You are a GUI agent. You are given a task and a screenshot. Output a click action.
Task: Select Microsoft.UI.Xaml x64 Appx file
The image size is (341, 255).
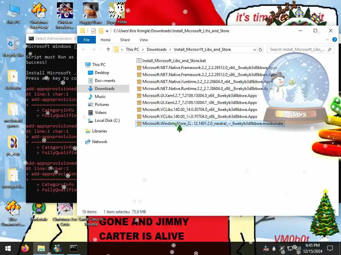(197, 96)
